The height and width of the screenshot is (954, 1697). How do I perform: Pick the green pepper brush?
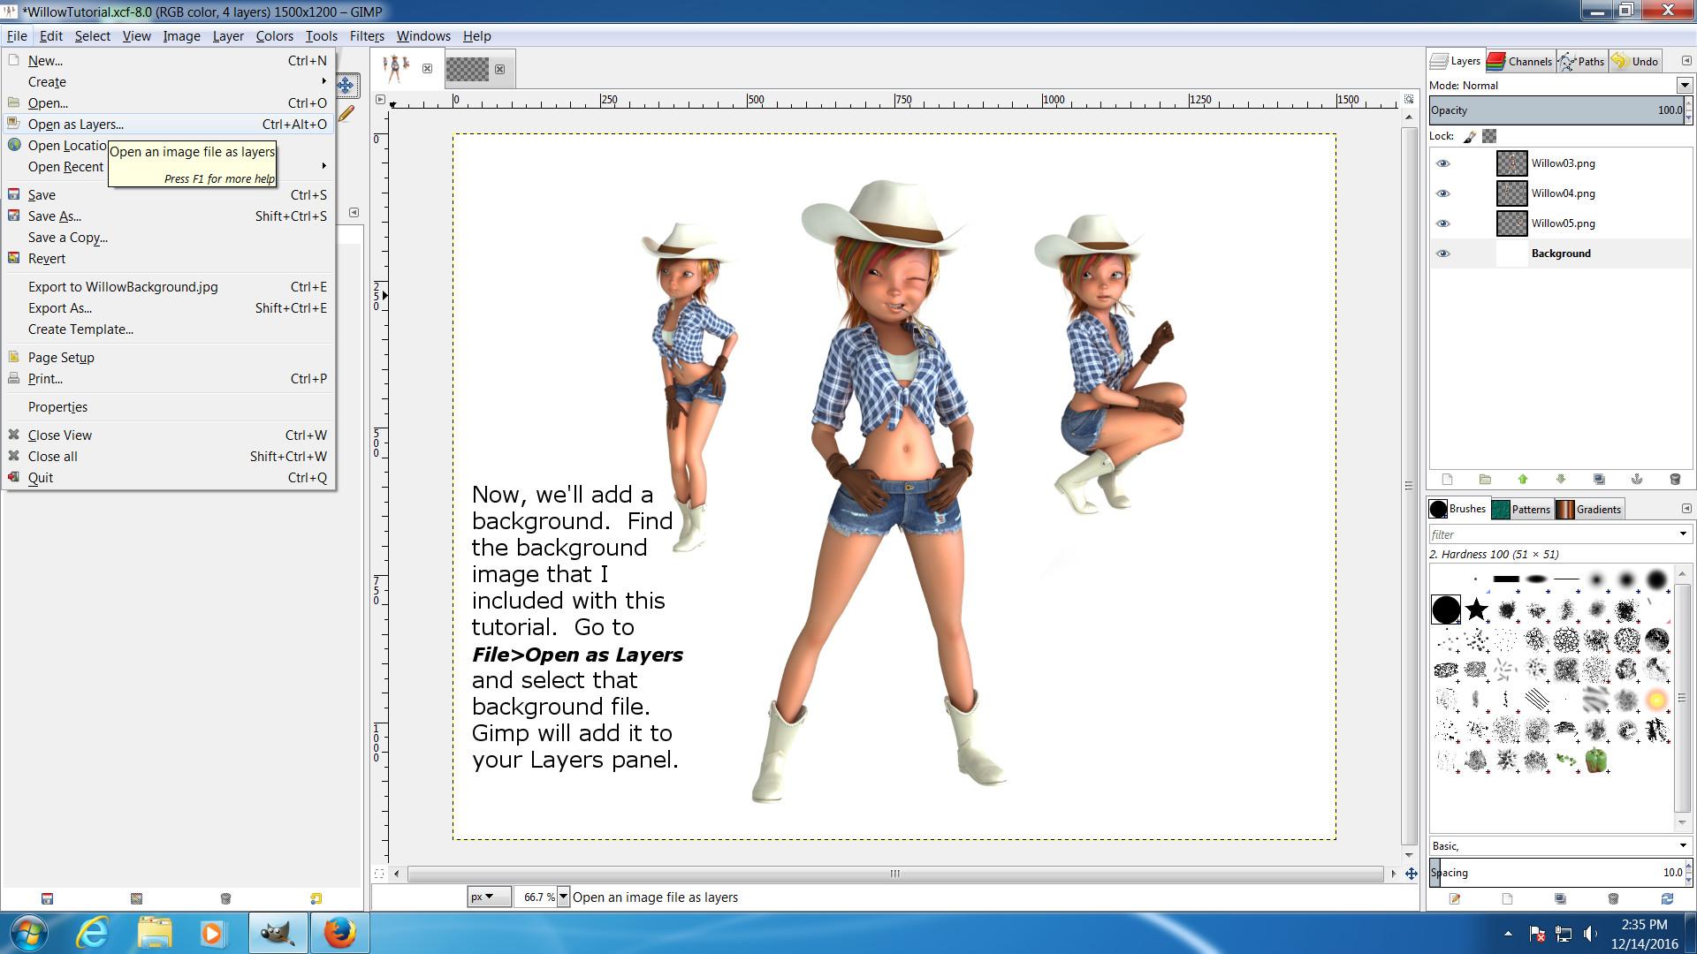[1596, 760]
